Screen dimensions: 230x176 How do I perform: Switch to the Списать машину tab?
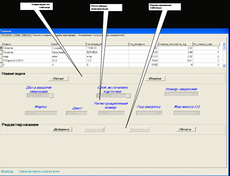point(42,35)
